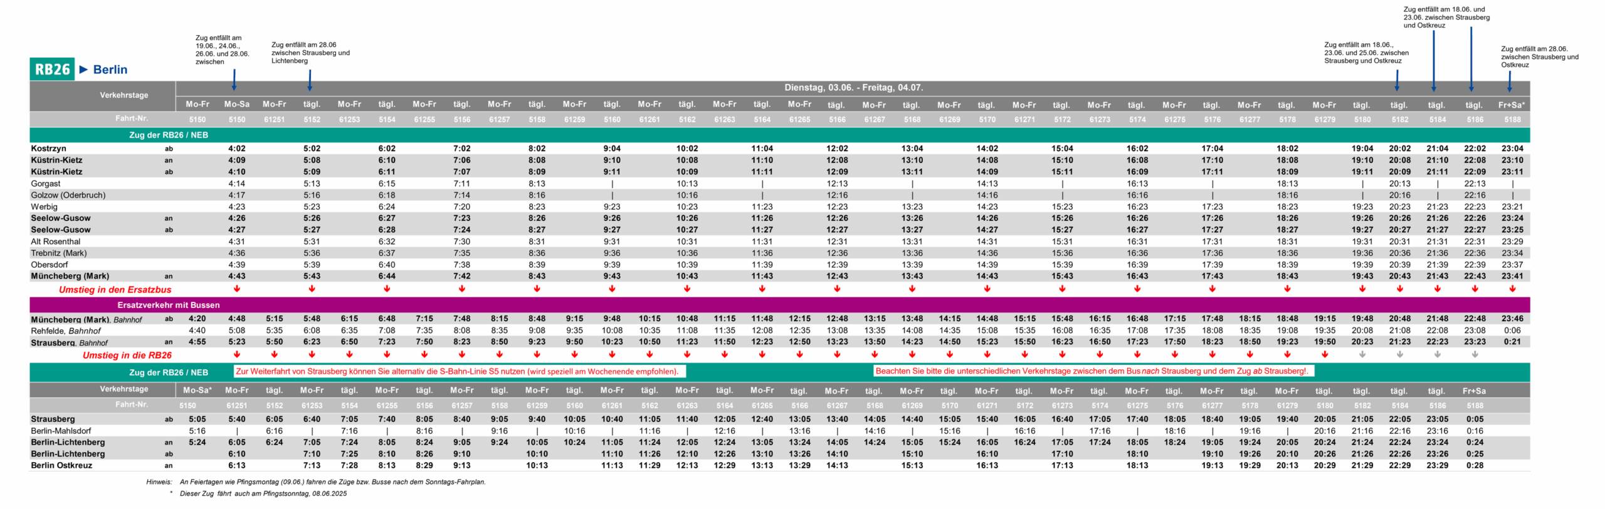This screenshot has width=1605, height=509.
Task: Select the Werbig station name
Action: tap(44, 207)
